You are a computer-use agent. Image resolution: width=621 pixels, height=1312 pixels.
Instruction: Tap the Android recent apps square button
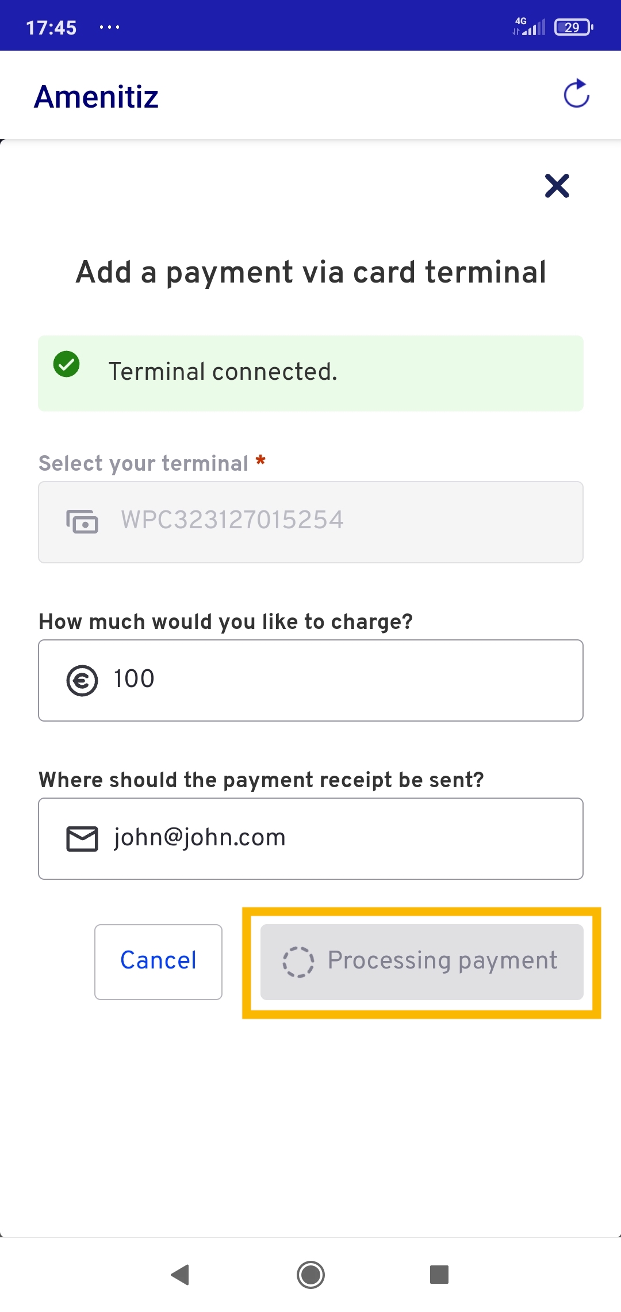pyautogui.click(x=439, y=1275)
